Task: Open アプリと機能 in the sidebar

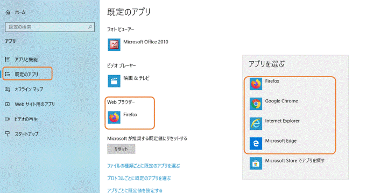Action: tap(26, 60)
